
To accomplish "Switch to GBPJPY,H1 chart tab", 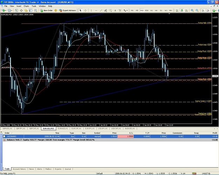I will point(21,128).
